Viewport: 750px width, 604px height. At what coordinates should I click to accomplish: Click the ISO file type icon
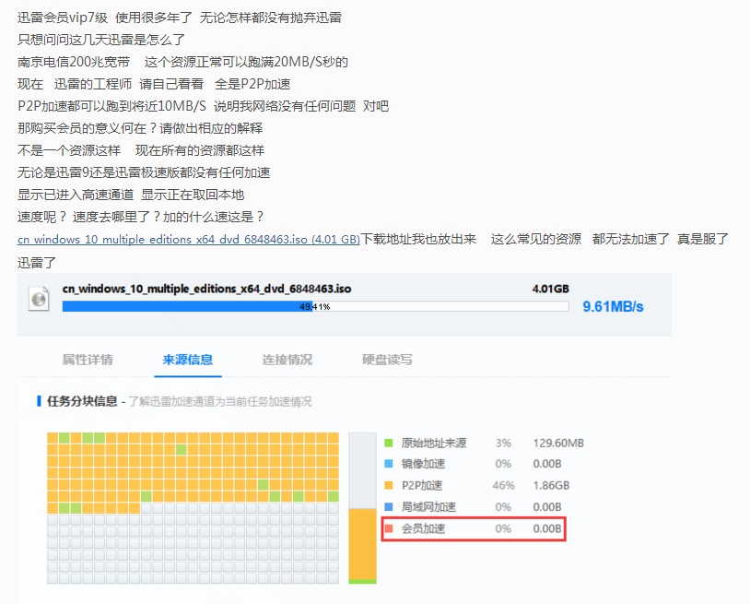39,299
